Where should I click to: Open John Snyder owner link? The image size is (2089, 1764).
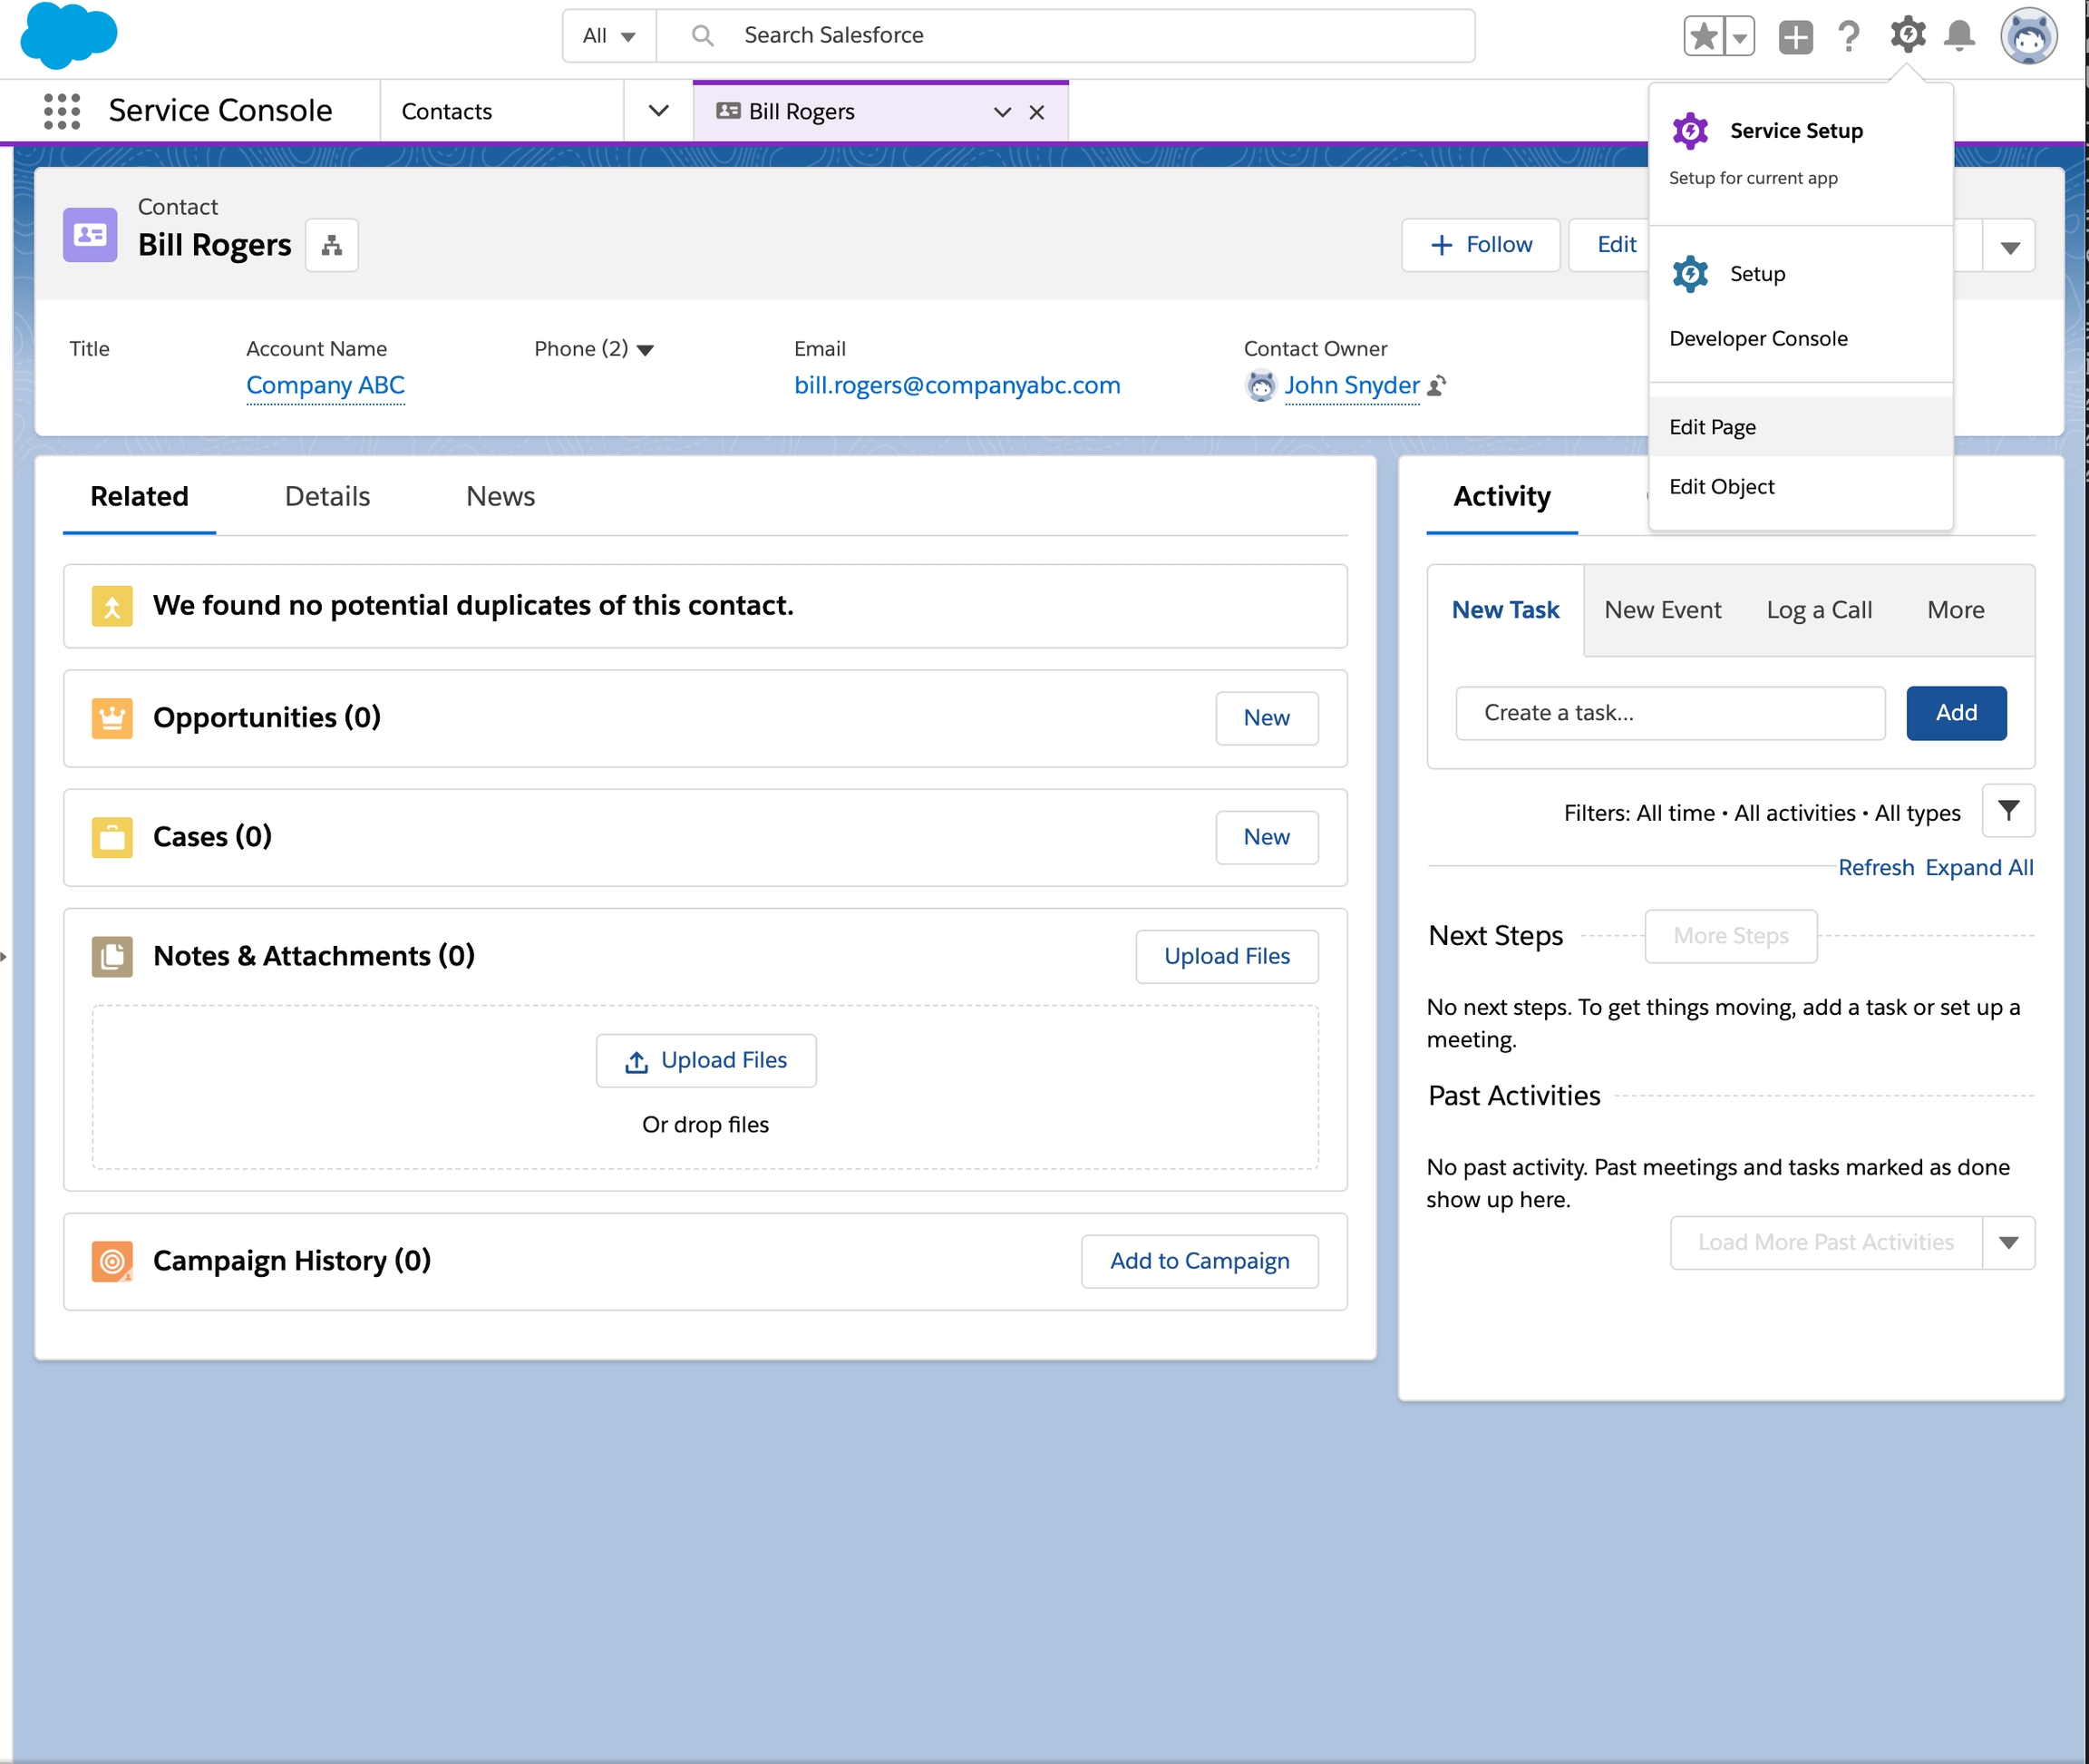[1351, 385]
